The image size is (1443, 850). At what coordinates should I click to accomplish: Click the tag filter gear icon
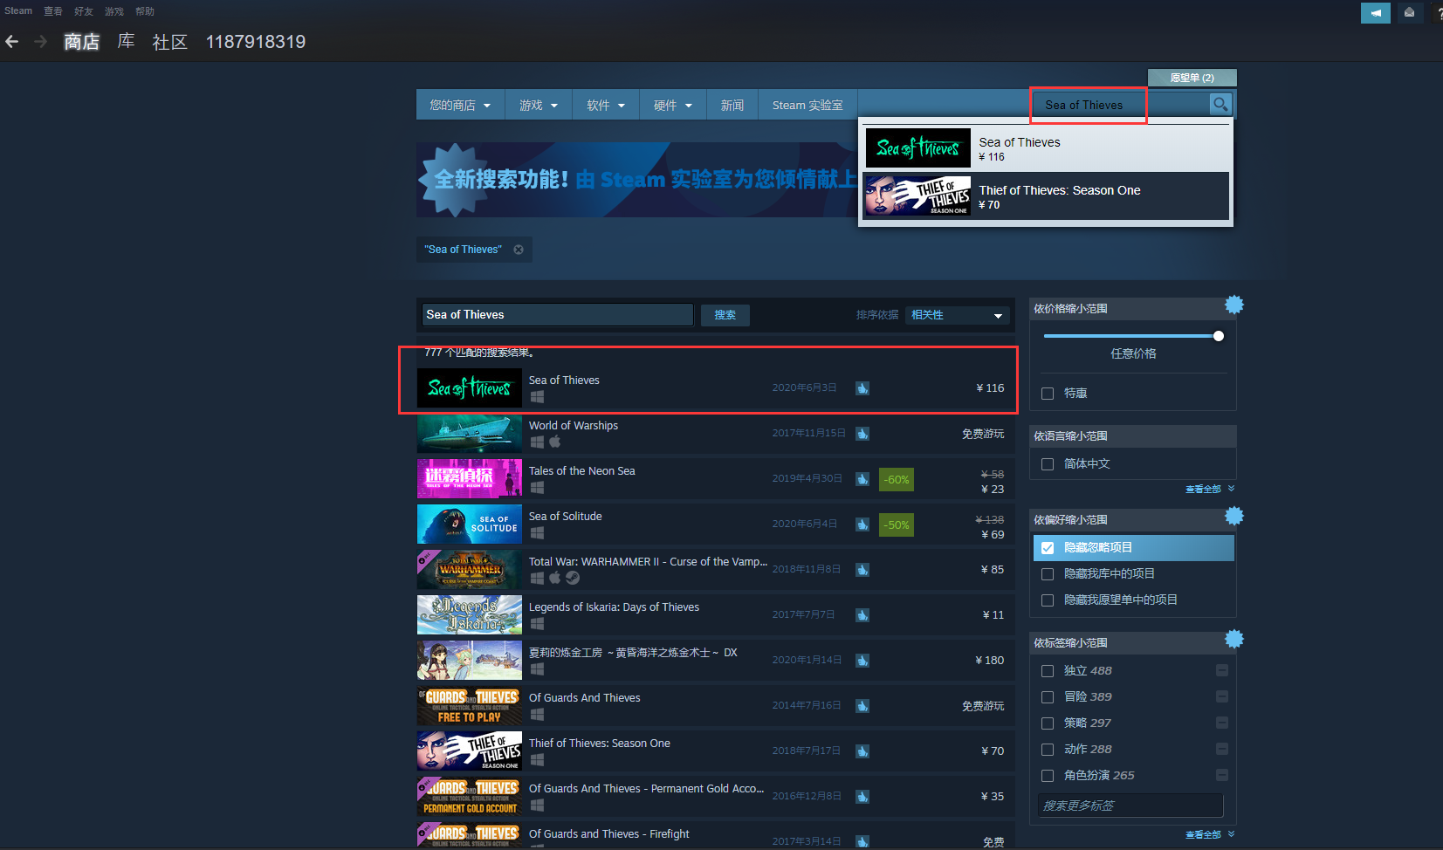coord(1233,639)
